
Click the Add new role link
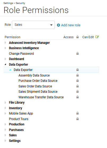[71, 25]
